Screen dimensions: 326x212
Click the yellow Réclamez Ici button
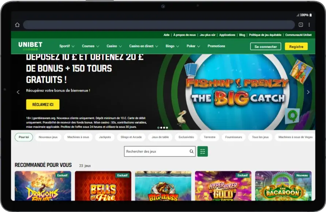click(x=43, y=104)
